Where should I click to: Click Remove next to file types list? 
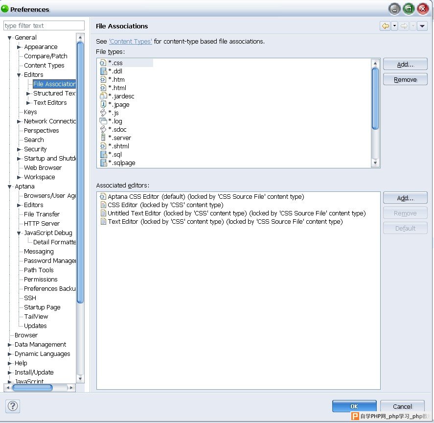(x=405, y=79)
